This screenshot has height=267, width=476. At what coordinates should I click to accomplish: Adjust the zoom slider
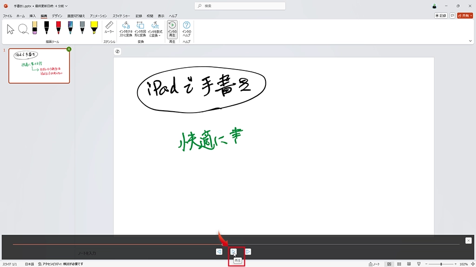[x=441, y=264]
